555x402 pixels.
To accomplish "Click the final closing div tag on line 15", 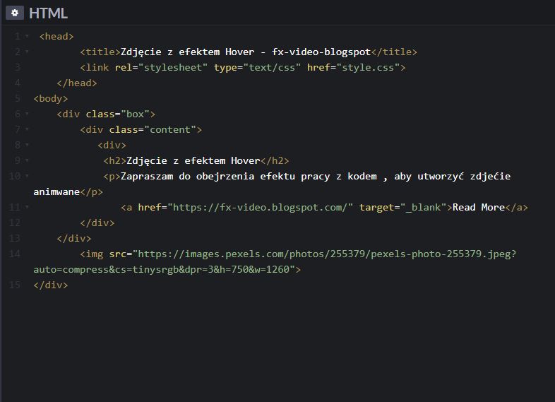I will [51, 285].
